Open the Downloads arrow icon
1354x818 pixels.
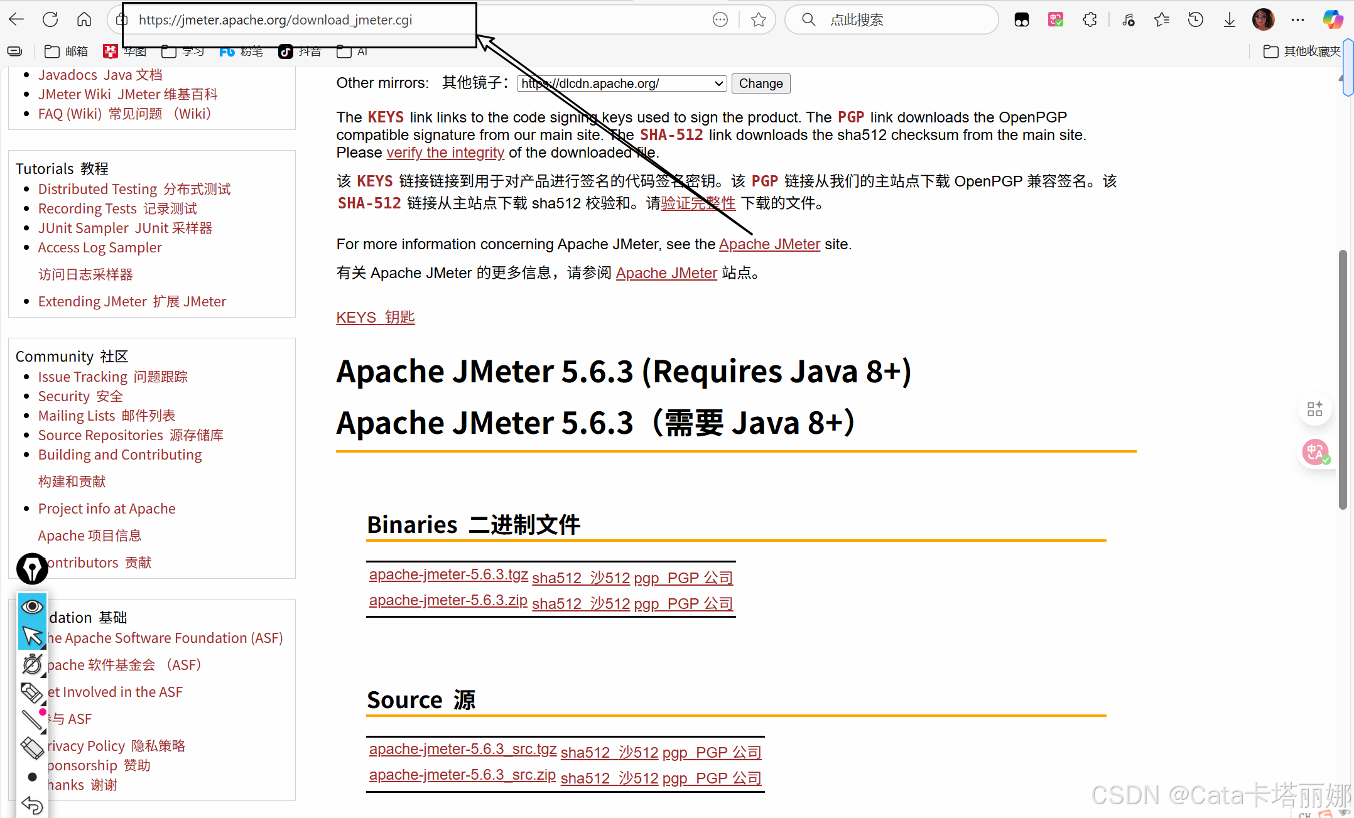pos(1230,19)
